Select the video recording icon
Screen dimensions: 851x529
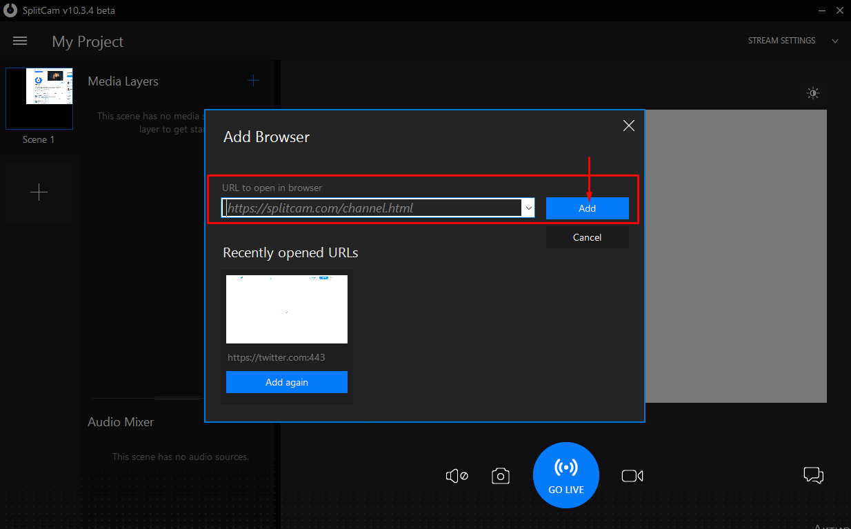click(632, 475)
